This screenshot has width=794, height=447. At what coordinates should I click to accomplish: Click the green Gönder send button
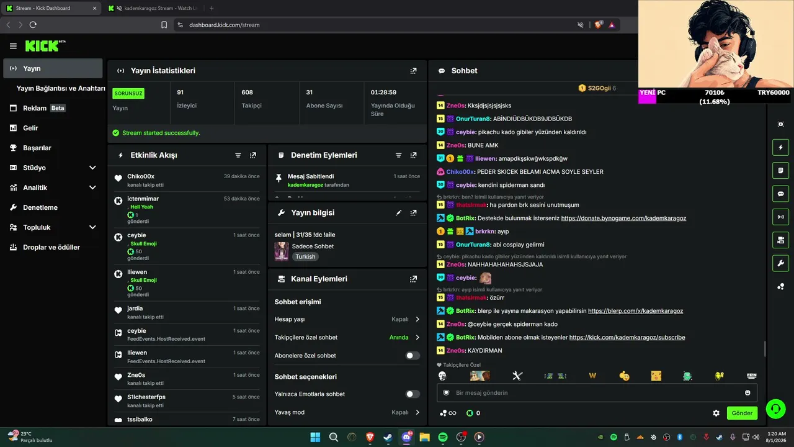point(742,413)
